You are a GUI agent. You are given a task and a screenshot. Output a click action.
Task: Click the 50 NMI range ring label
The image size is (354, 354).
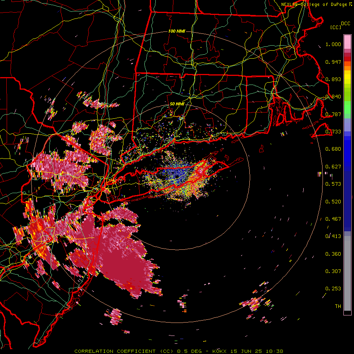click(177, 104)
